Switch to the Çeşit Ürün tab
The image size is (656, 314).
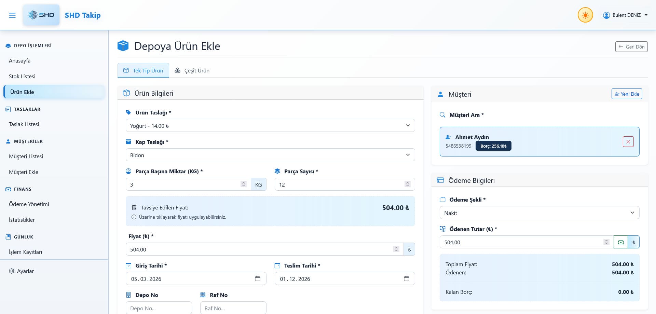(x=192, y=71)
